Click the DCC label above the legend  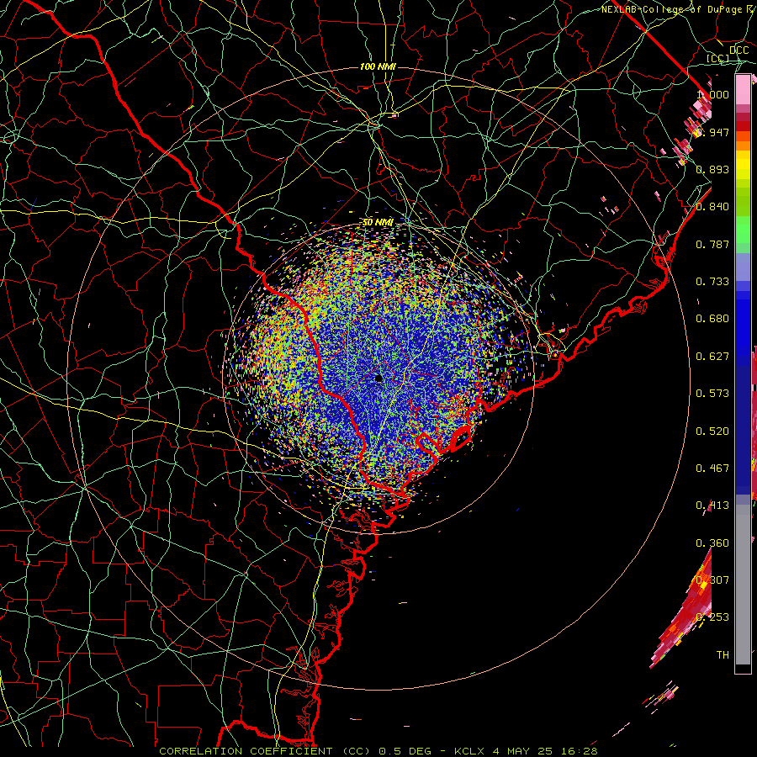[x=739, y=50]
